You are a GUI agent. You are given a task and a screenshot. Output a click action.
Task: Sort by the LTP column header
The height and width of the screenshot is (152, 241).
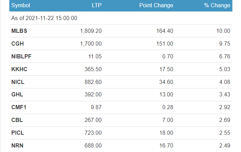(97, 6)
